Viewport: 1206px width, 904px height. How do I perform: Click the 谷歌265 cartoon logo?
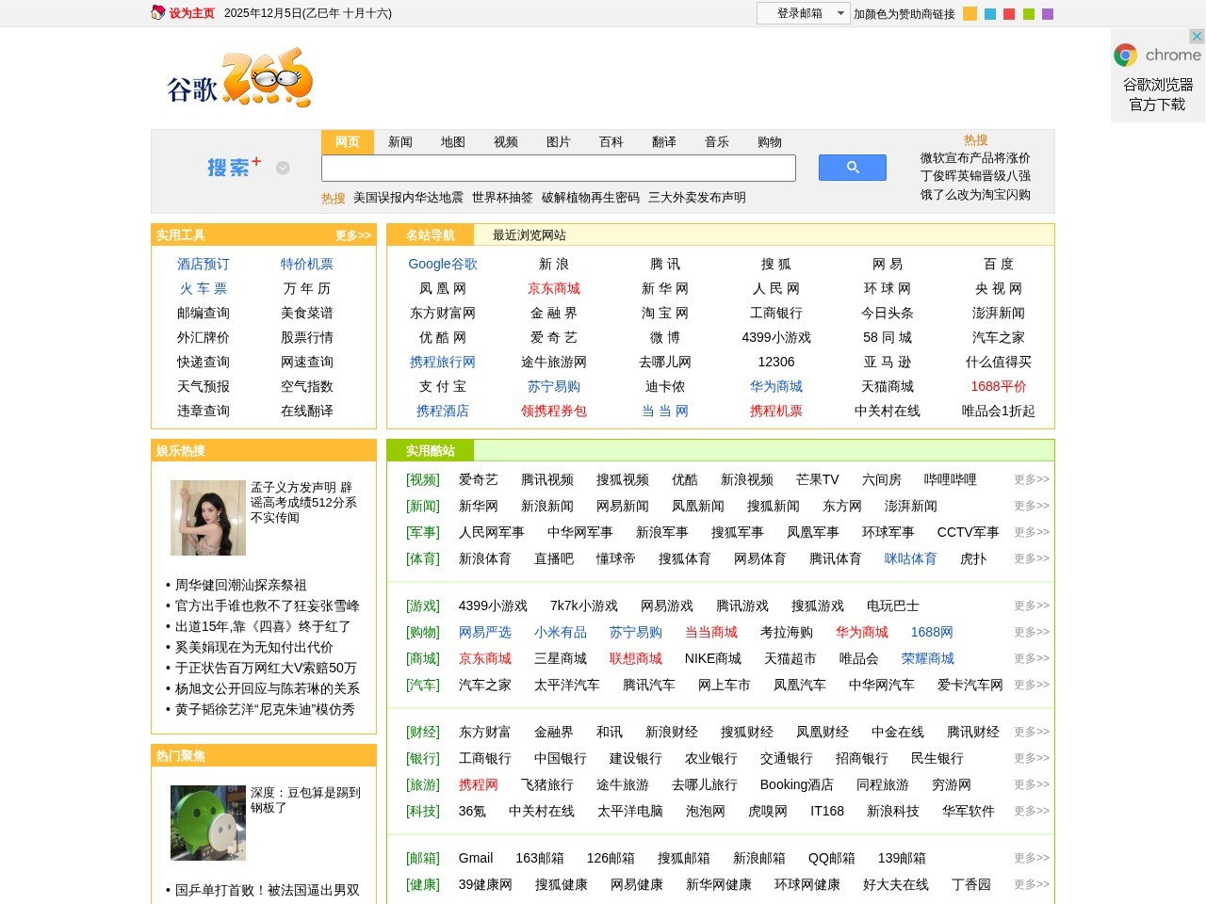[240, 80]
